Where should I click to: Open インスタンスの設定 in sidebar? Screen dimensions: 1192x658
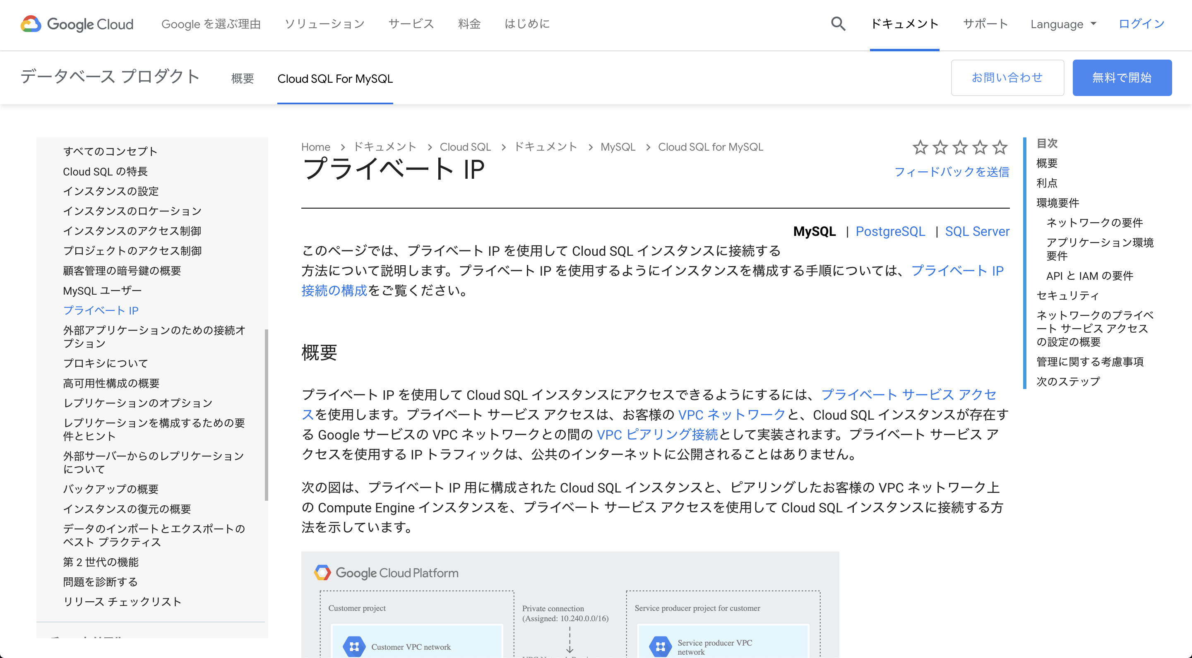pyautogui.click(x=111, y=191)
